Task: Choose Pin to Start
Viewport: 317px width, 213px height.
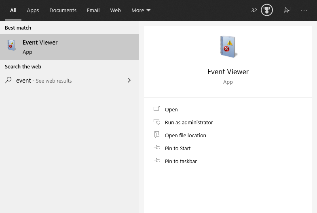Action: coord(178,148)
